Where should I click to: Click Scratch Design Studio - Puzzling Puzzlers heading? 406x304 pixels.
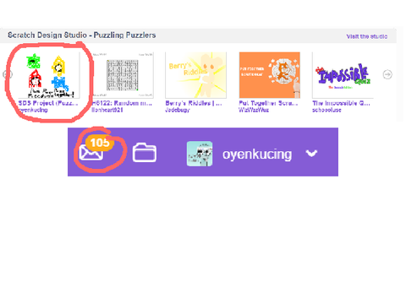tap(82, 35)
